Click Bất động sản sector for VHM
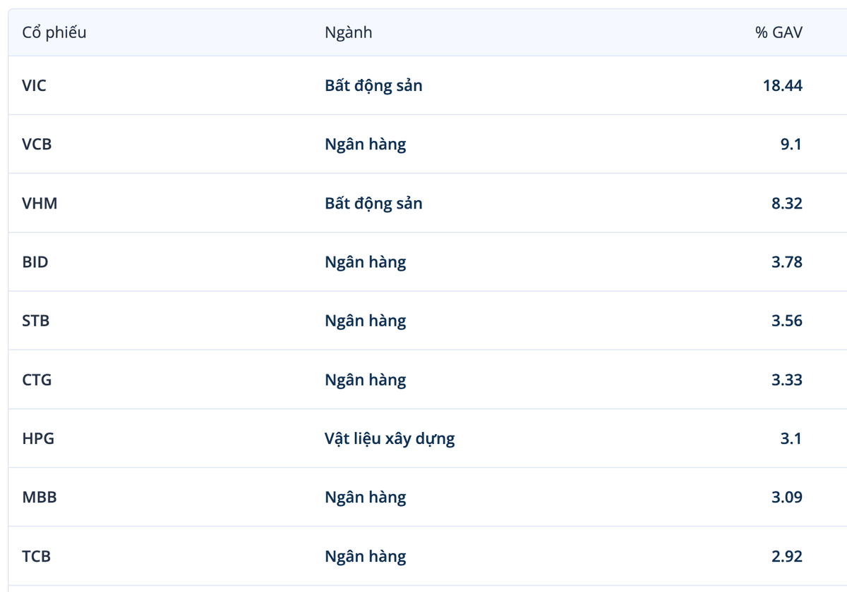 pyautogui.click(x=373, y=203)
